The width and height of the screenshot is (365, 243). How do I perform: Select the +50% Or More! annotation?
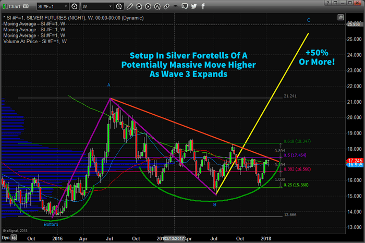(x=317, y=57)
